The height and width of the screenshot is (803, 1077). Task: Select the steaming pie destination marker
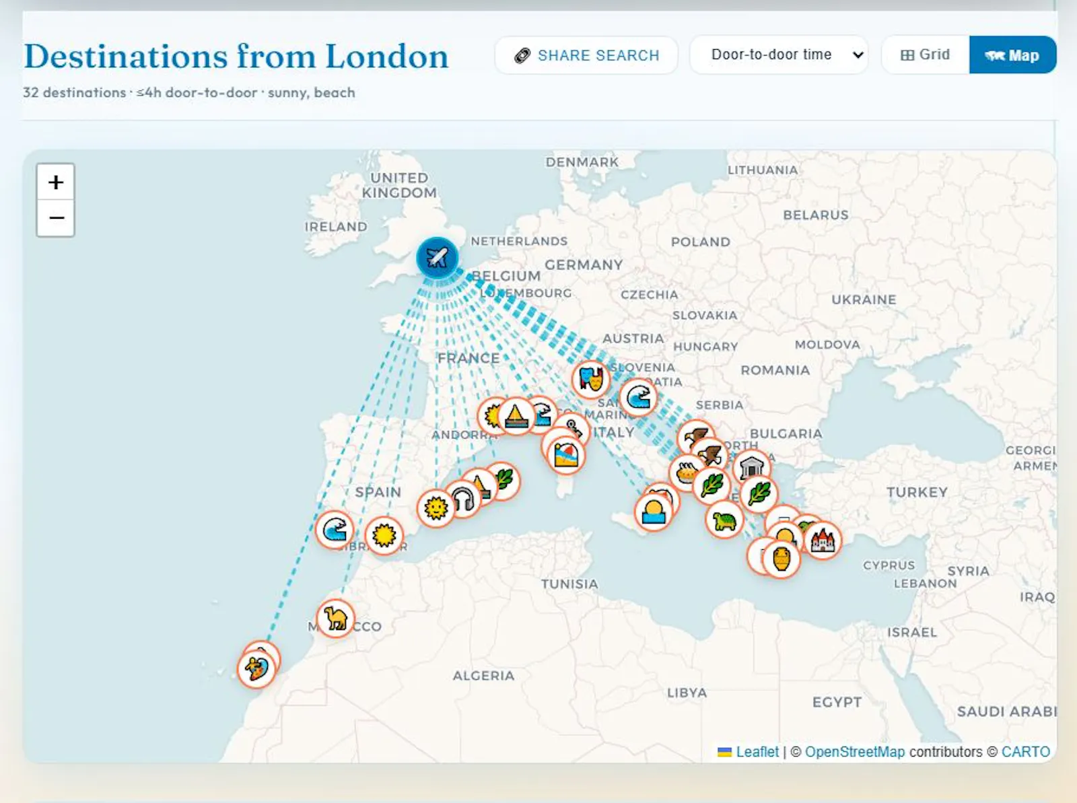(x=686, y=473)
